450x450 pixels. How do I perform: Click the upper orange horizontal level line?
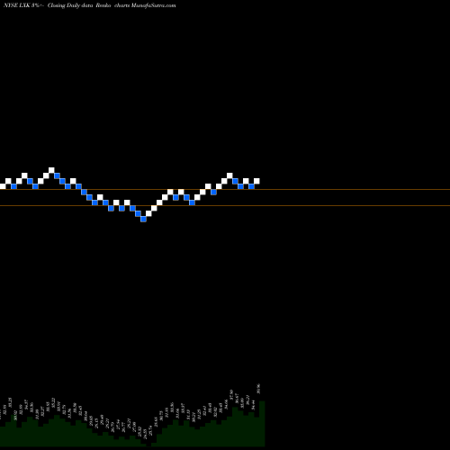coord(225,189)
